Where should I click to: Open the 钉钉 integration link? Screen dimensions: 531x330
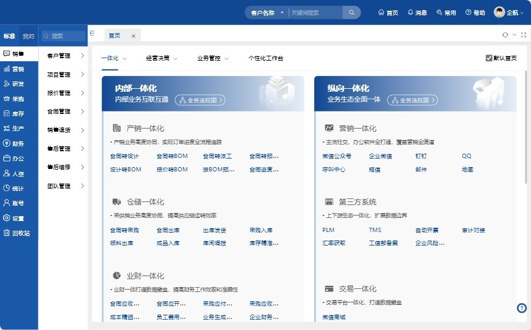(421, 156)
